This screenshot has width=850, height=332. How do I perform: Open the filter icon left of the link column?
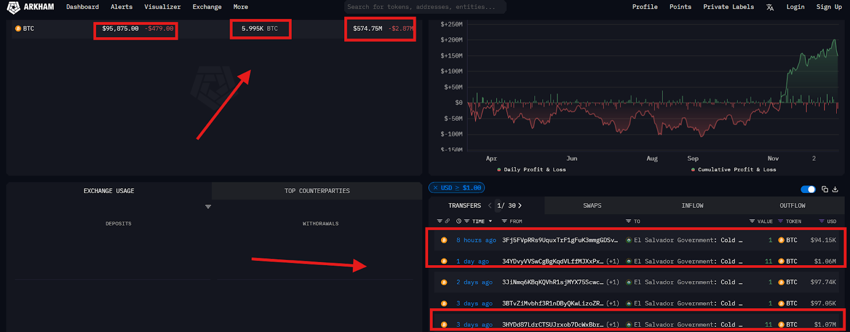click(439, 221)
